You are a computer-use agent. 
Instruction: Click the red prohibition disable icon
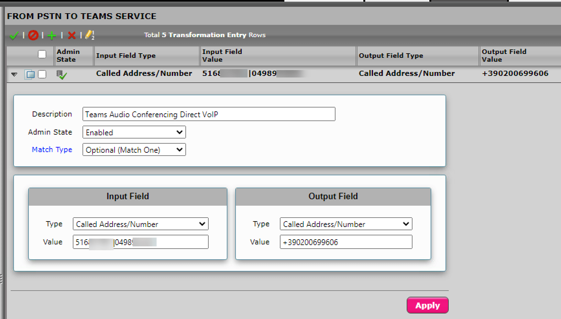pos(33,35)
